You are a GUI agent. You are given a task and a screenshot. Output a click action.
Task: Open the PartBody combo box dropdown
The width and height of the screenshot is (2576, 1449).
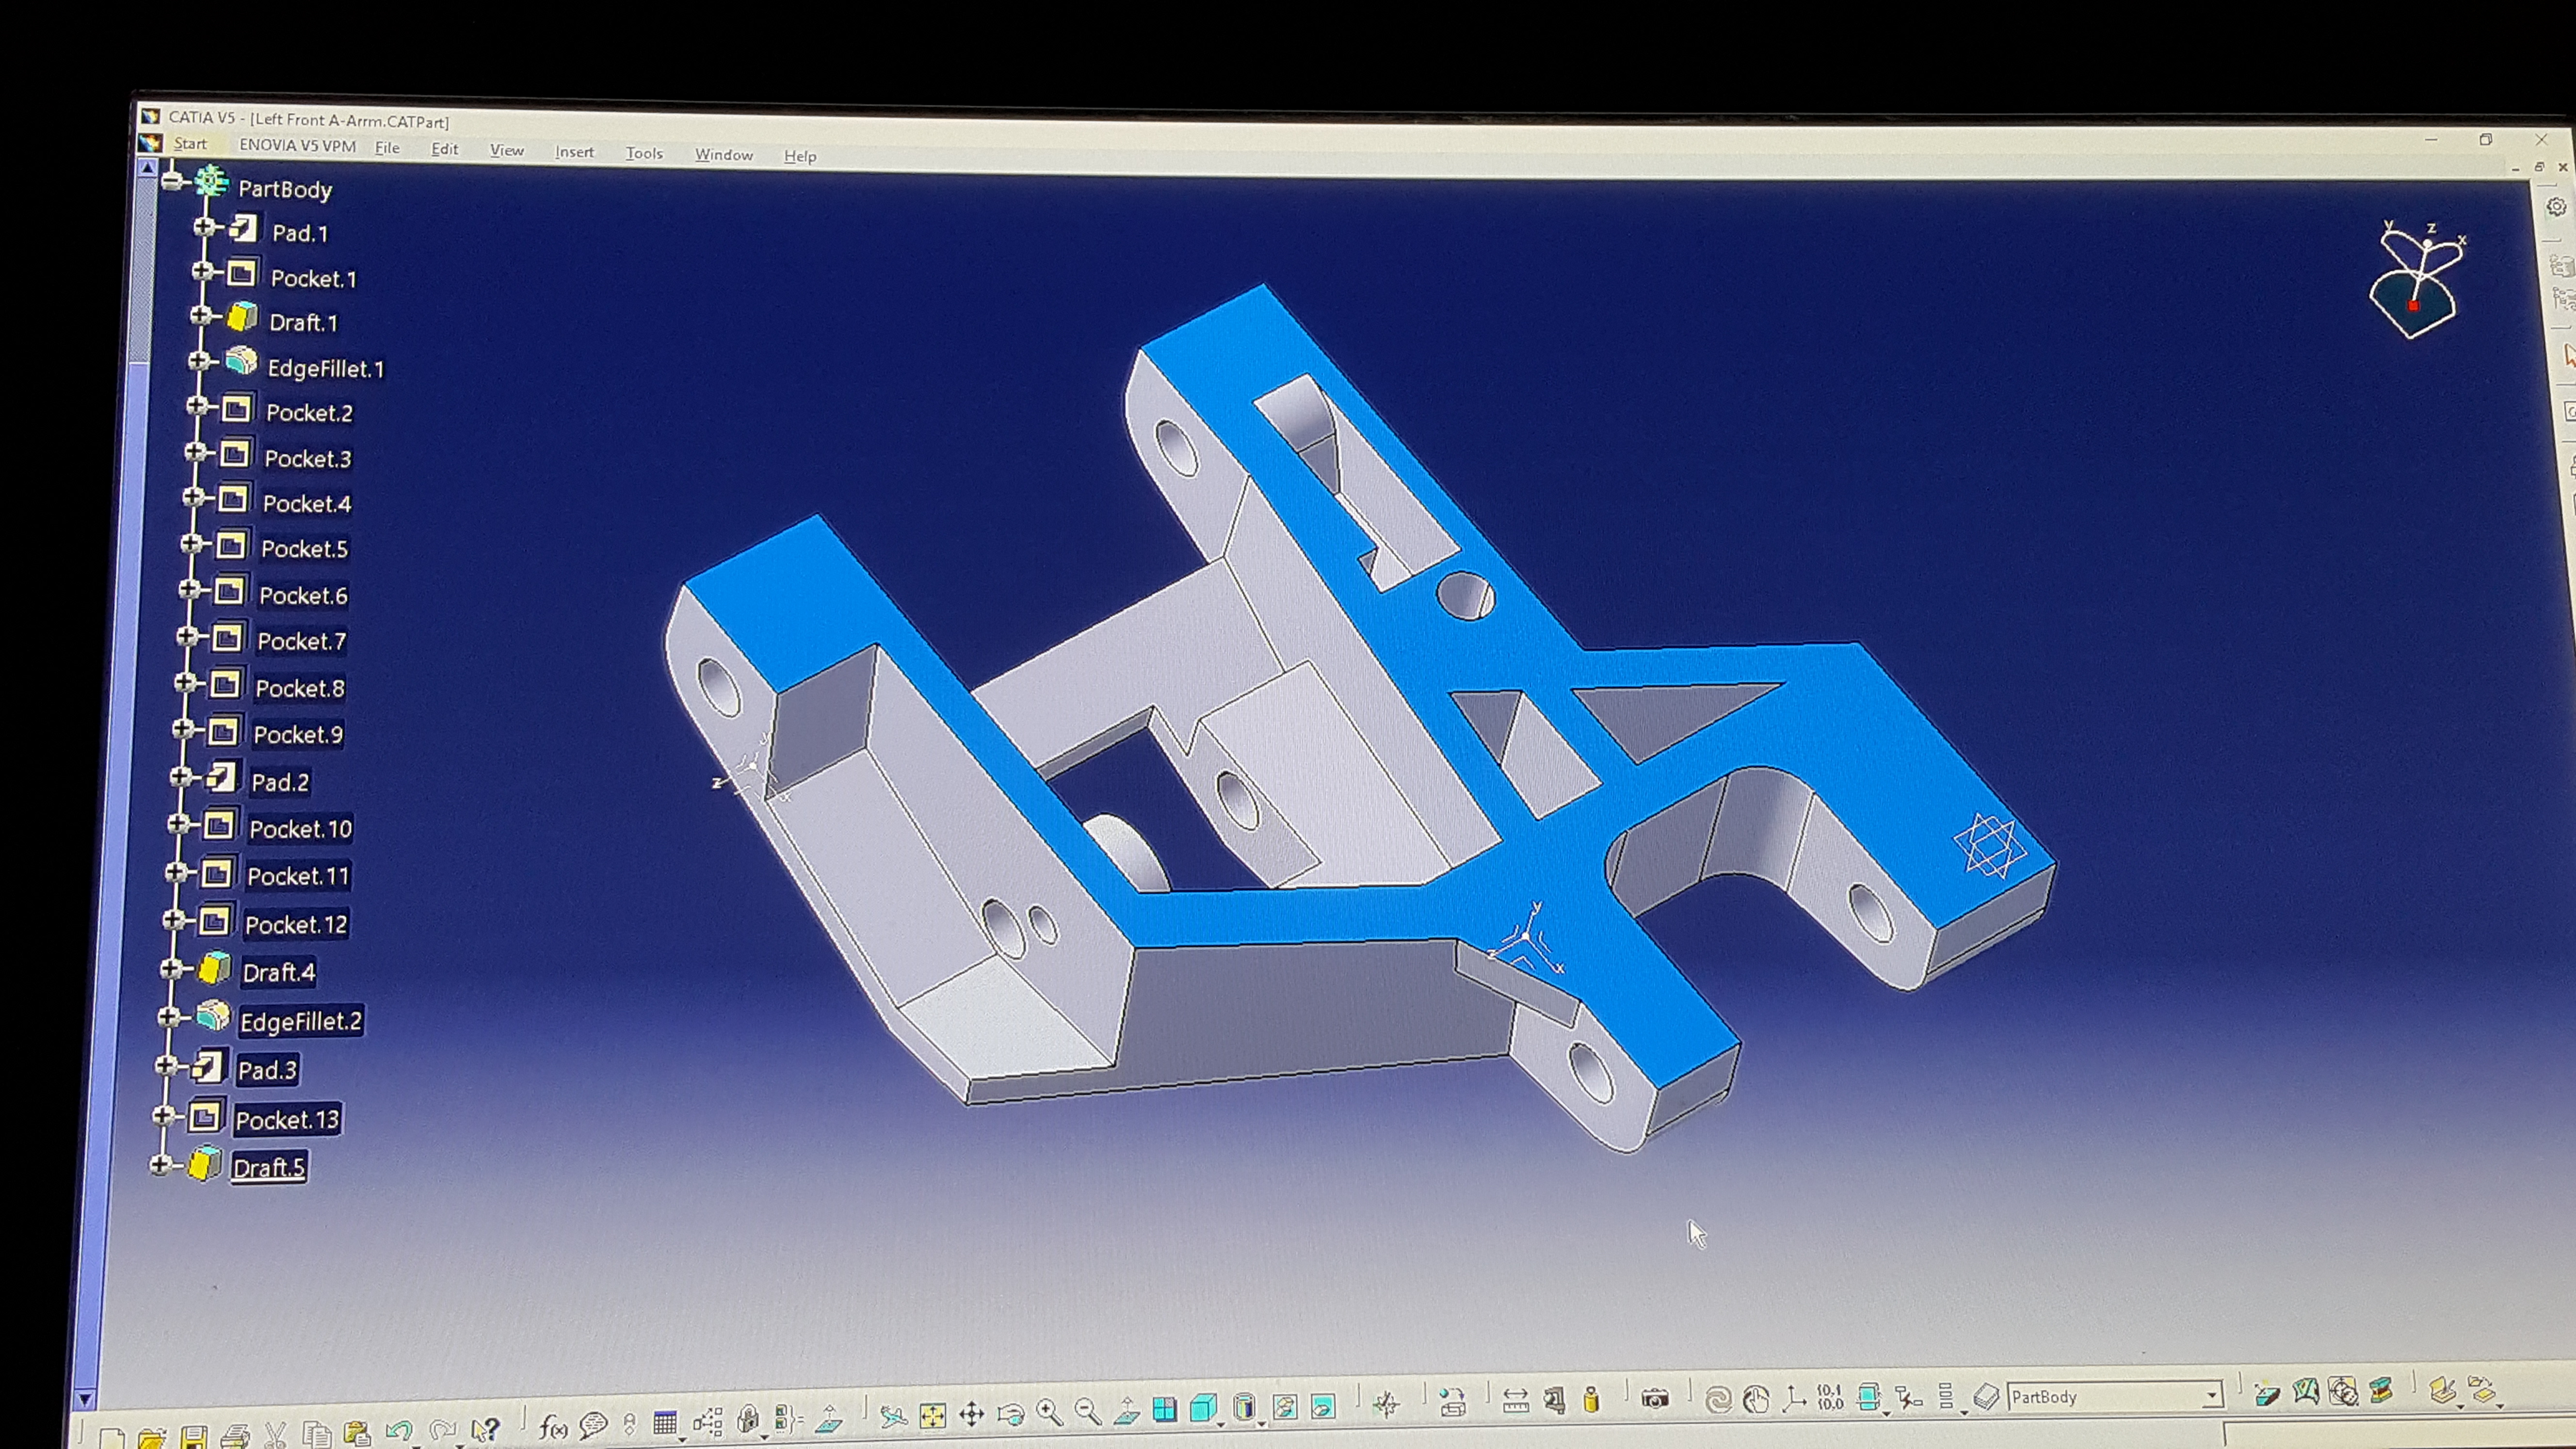[x=2212, y=1395]
